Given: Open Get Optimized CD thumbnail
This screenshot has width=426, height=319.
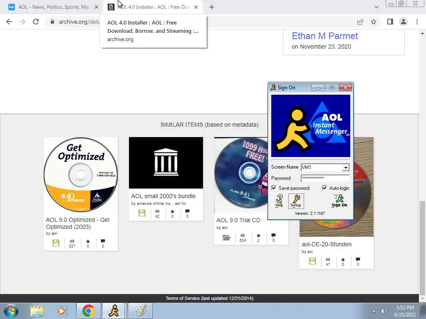Looking at the screenshot, I should click(81, 174).
